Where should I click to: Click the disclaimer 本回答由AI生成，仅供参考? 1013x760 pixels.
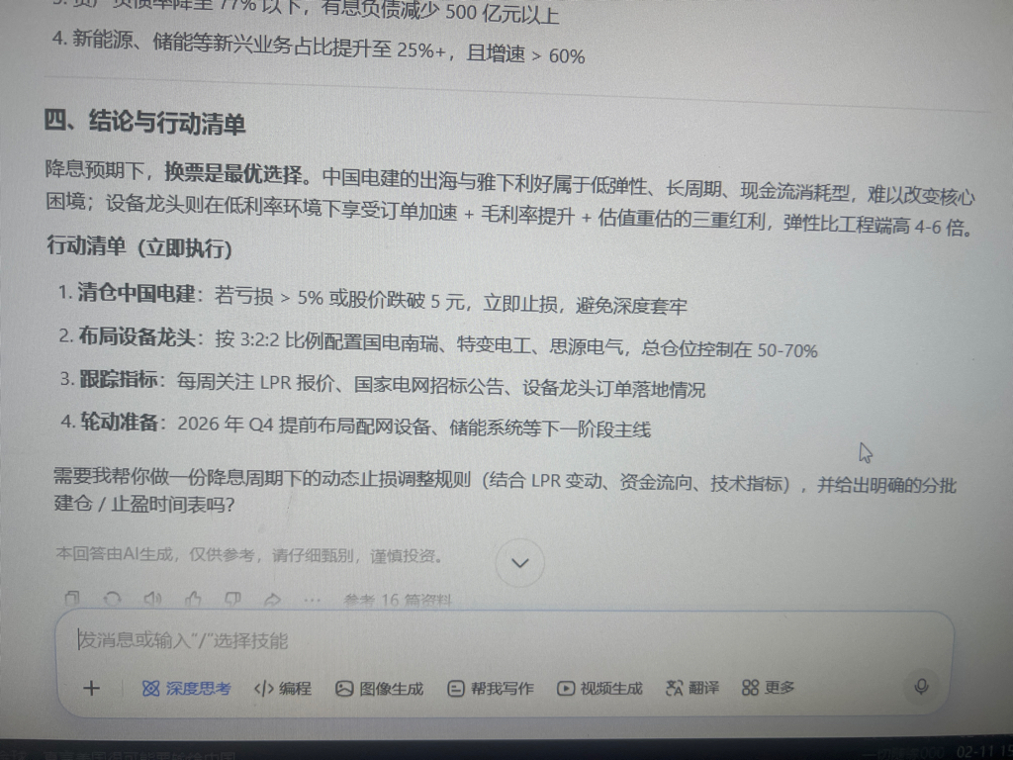tap(249, 555)
